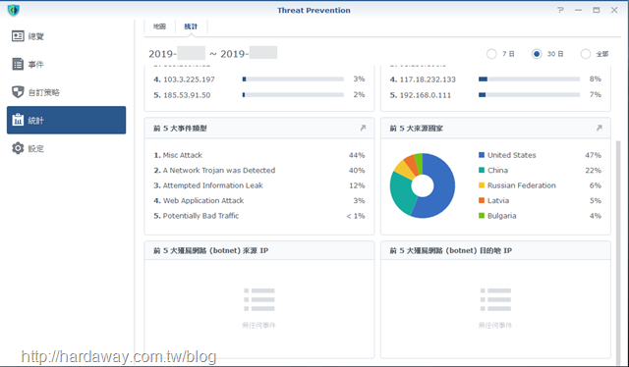
Task: Select the IP 117.18.232.133 entry
Action: point(428,79)
